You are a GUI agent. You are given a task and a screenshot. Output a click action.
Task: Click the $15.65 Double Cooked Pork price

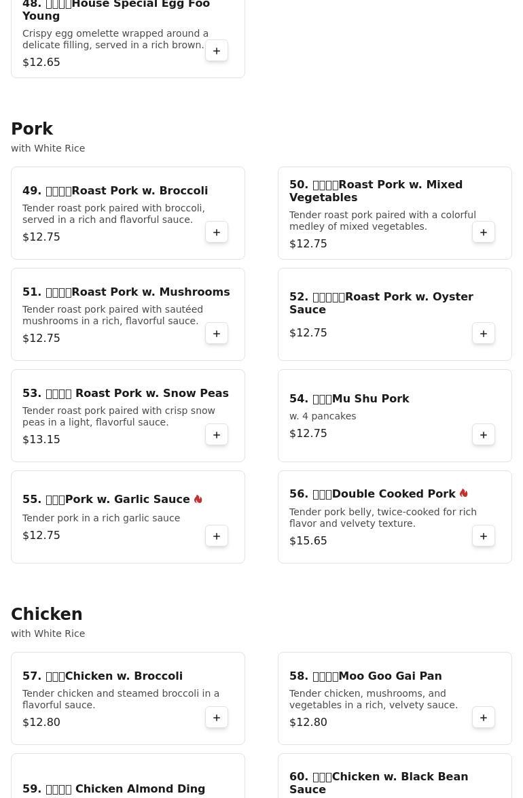tap(308, 540)
